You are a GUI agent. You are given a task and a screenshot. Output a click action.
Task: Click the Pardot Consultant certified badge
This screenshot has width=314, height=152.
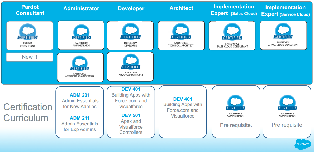point(30,36)
